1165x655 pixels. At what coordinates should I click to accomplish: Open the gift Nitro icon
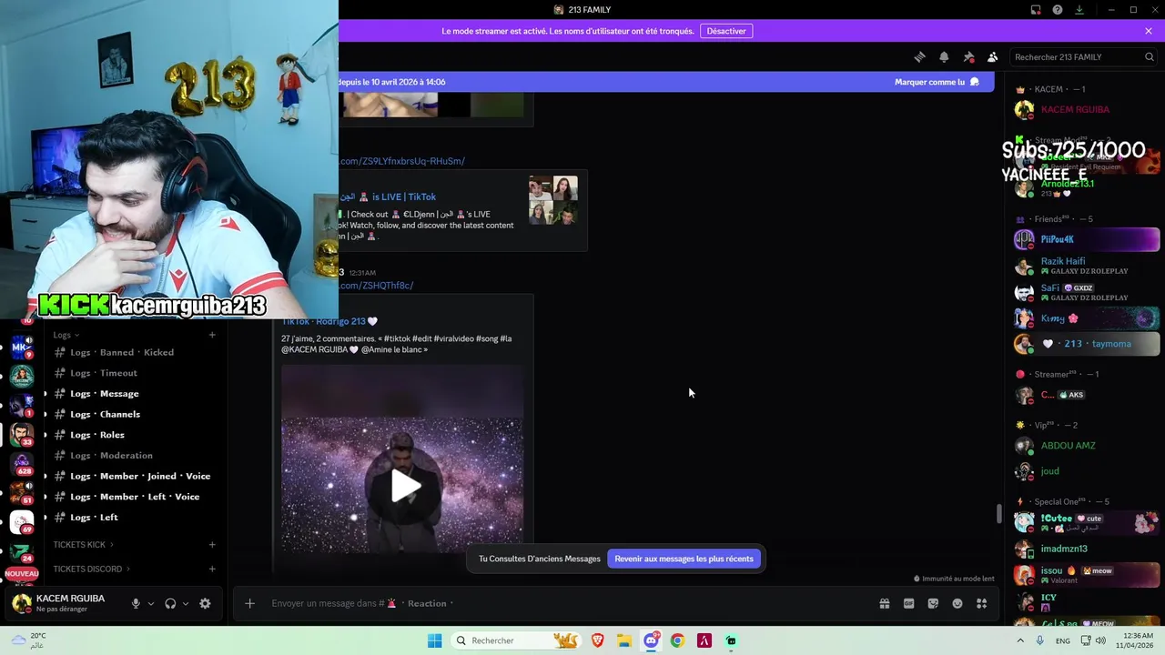click(x=884, y=603)
